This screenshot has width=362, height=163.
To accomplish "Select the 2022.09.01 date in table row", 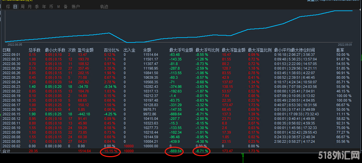I will [11, 55].
